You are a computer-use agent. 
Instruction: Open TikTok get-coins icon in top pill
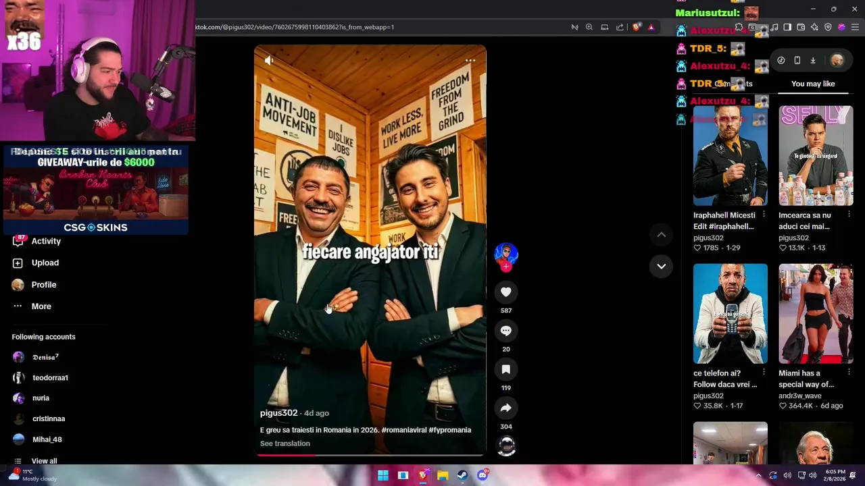pos(781,60)
